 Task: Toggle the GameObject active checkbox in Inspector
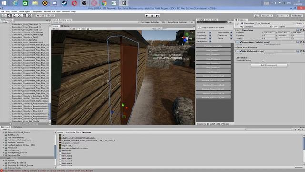click(242, 23)
